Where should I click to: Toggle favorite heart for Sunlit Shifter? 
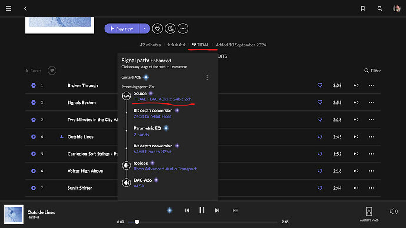tap(320, 188)
